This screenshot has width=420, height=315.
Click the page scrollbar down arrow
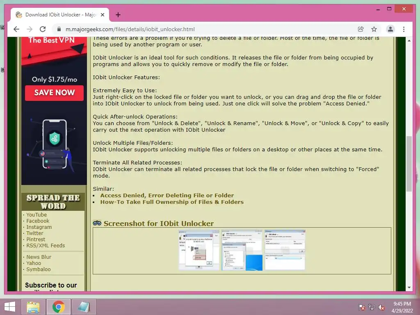tap(409, 288)
